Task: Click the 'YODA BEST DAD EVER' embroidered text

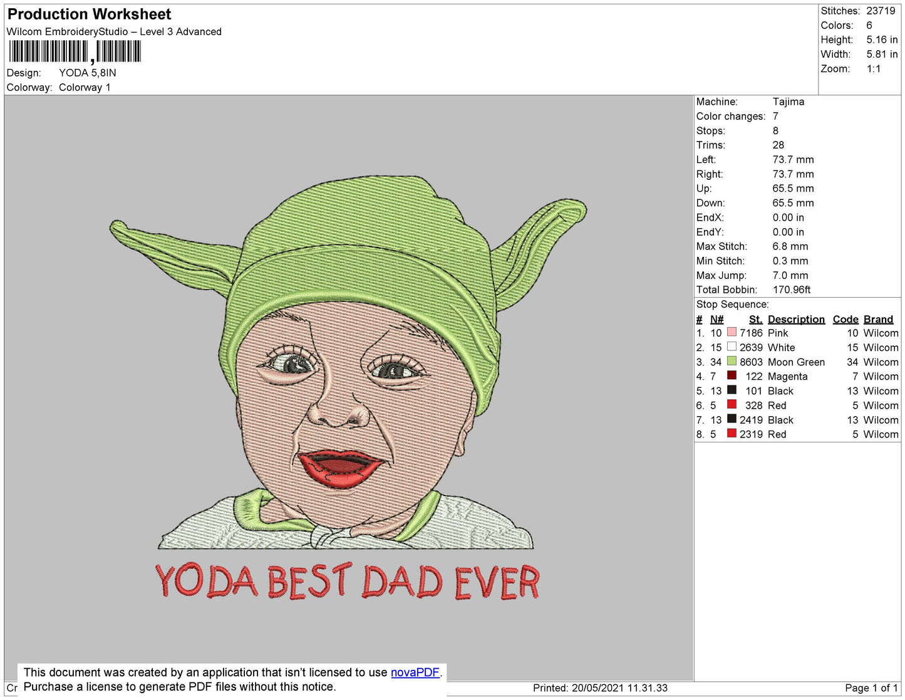Action: click(x=348, y=581)
